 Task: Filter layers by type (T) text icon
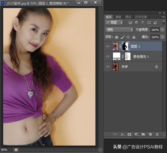click(x=143, y=22)
